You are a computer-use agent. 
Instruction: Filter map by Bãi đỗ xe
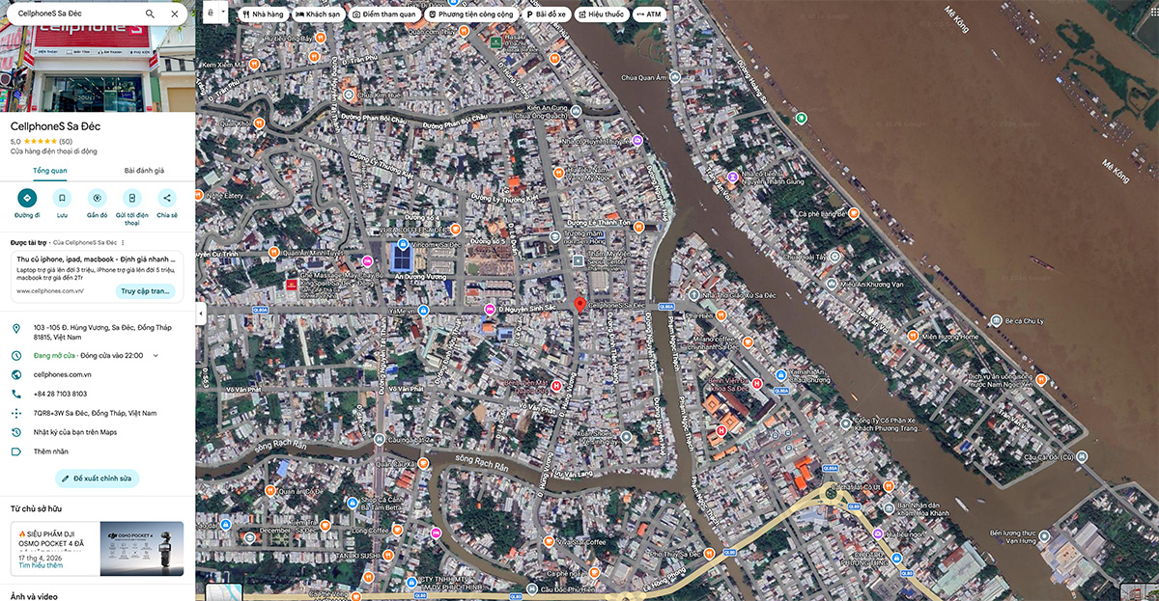pyautogui.click(x=546, y=14)
